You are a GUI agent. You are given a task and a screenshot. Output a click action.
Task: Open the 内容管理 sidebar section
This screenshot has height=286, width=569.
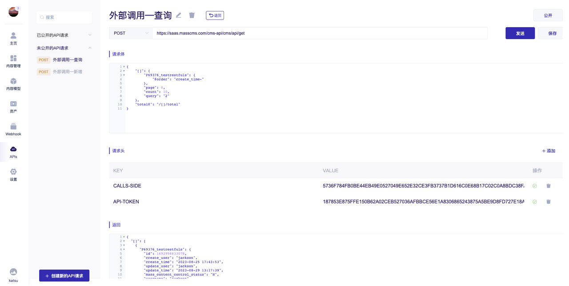(13, 61)
